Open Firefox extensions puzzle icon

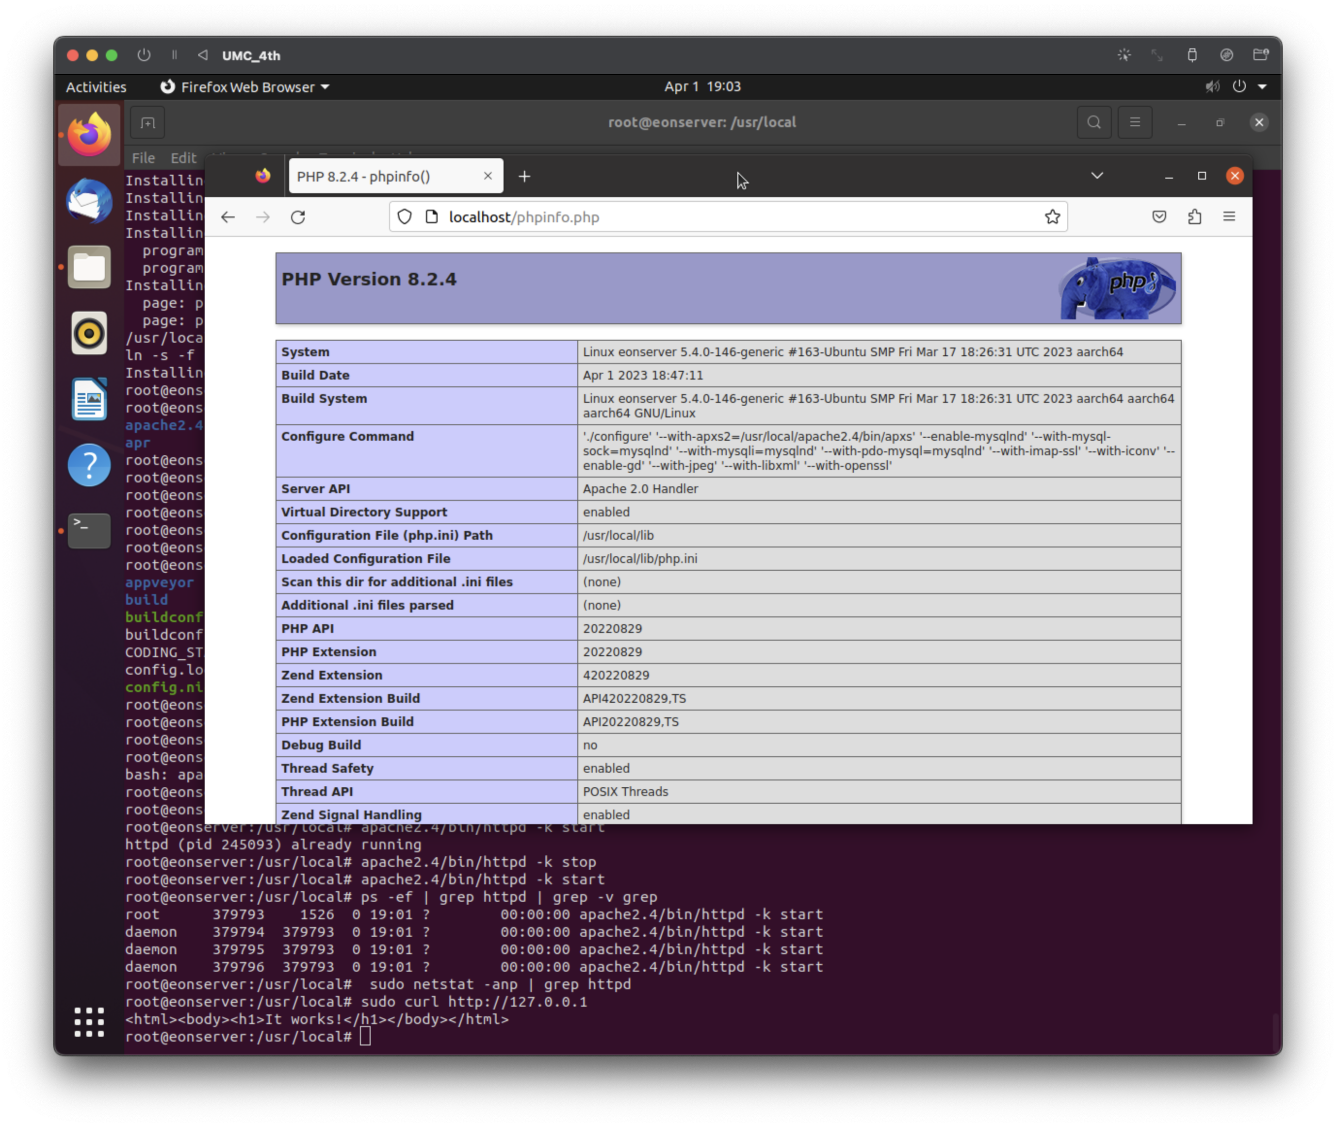click(1194, 217)
